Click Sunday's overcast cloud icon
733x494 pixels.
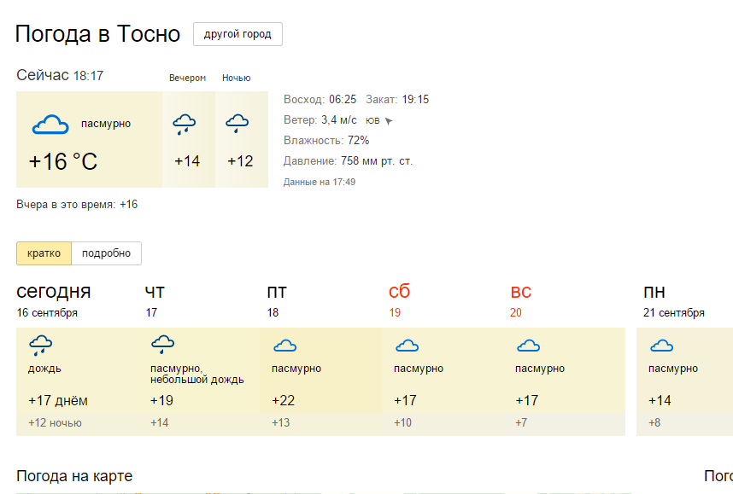coord(529,346)
